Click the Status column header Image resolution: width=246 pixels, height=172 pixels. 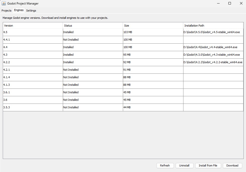[x=93, y=26]
